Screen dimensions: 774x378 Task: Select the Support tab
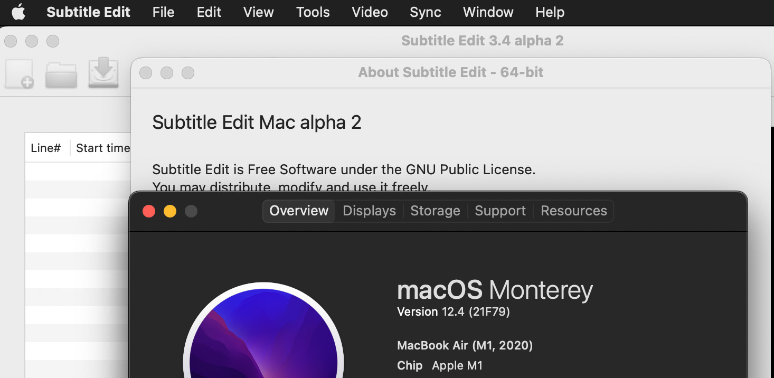(x=500, y=211)
